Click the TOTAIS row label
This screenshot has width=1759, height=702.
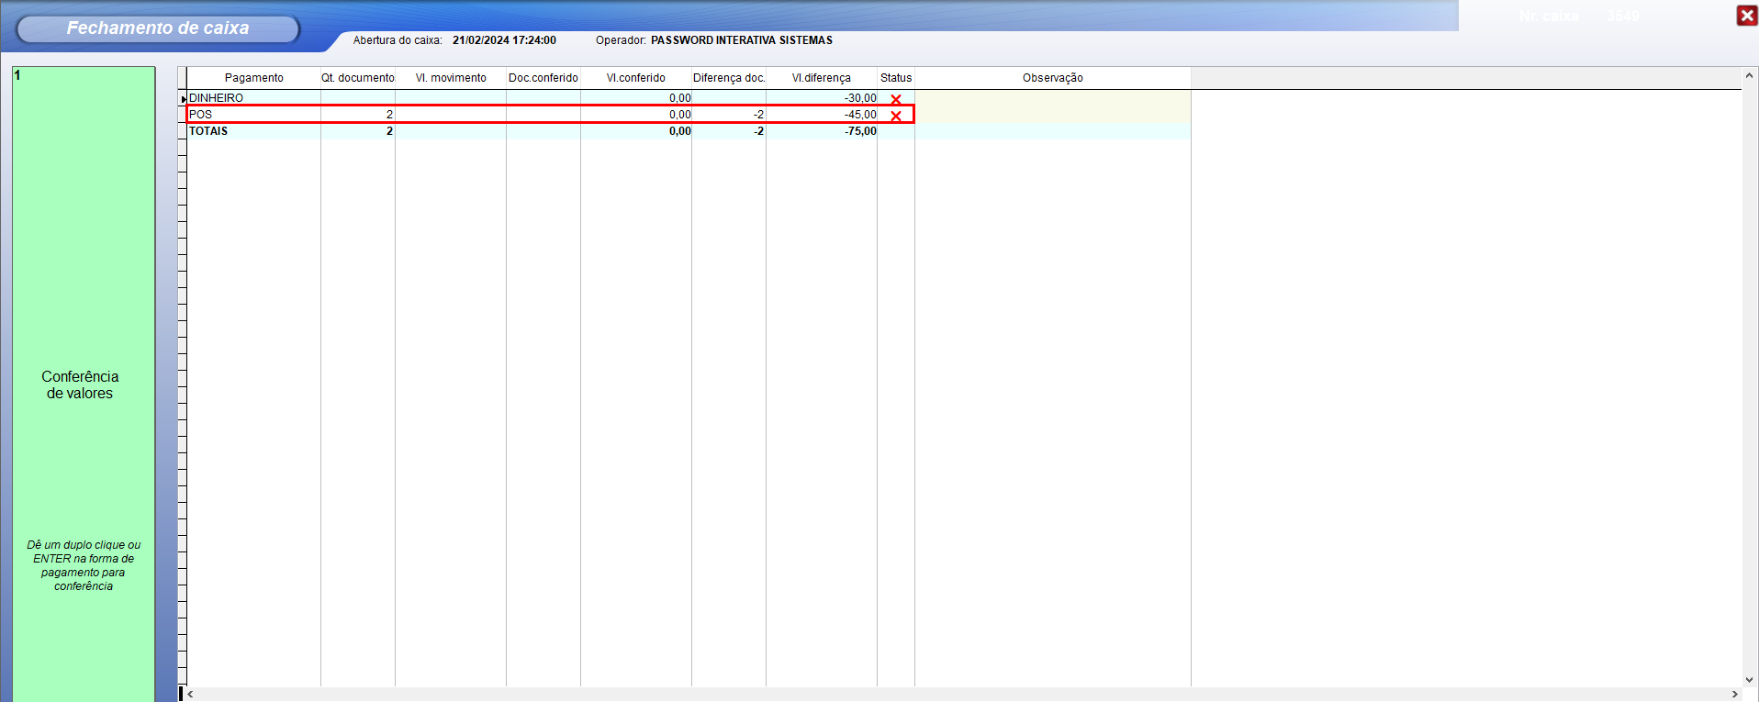[208, 131]
